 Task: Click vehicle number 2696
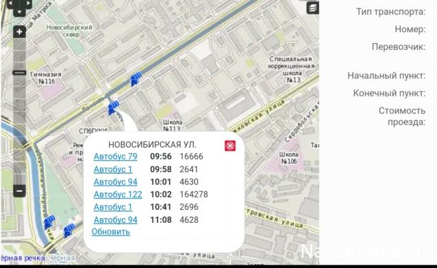pyautogui.click(x=189, y=206)
